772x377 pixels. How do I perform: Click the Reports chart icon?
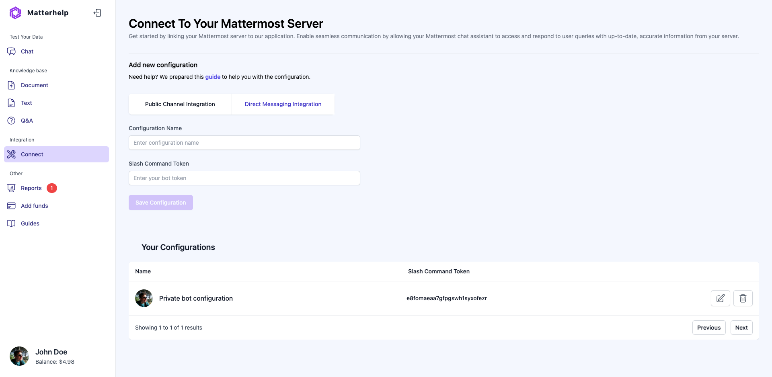pos(11,188)
